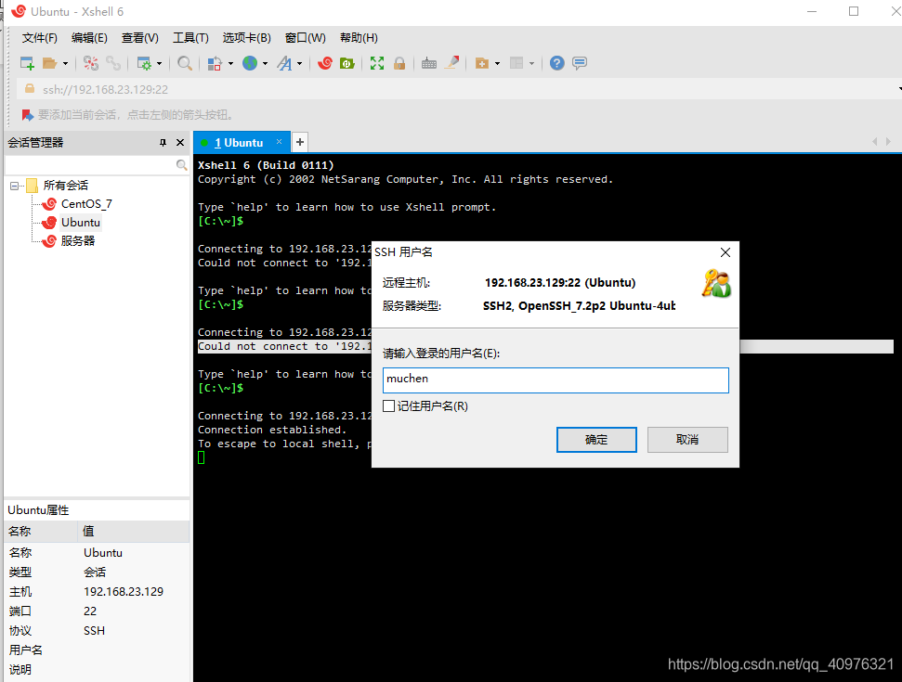
Task: Pin the session manager panel
Action: [x=163, y=143]
